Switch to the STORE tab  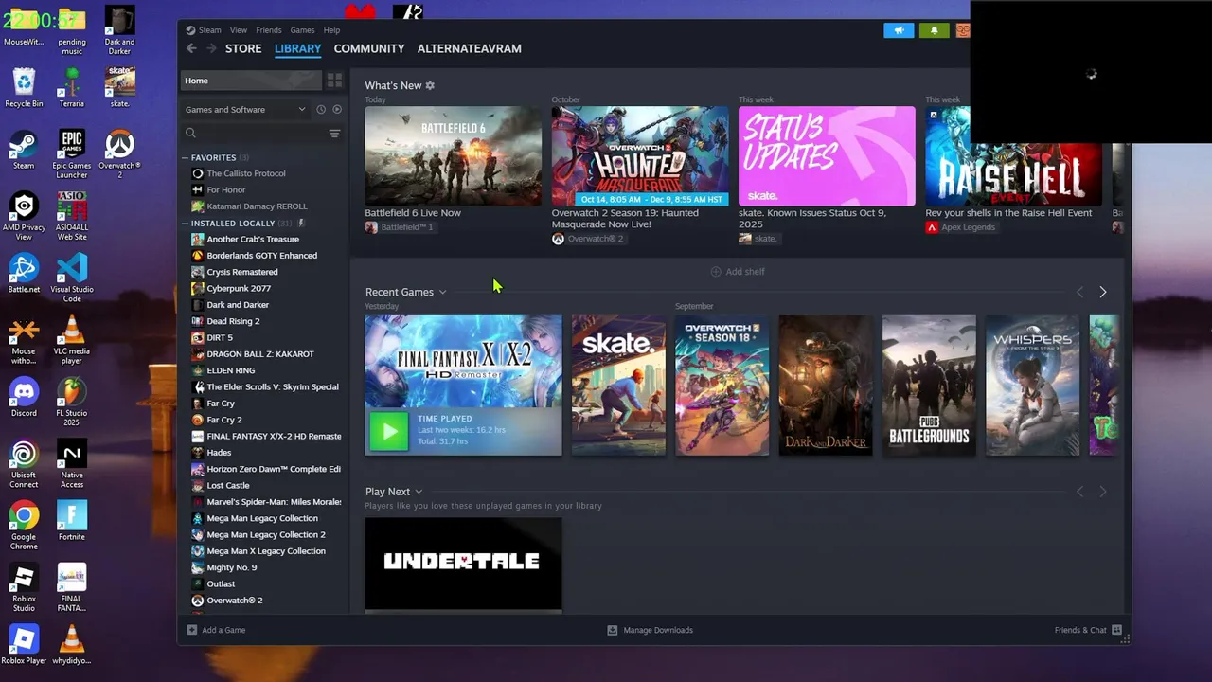pos(243,48)
